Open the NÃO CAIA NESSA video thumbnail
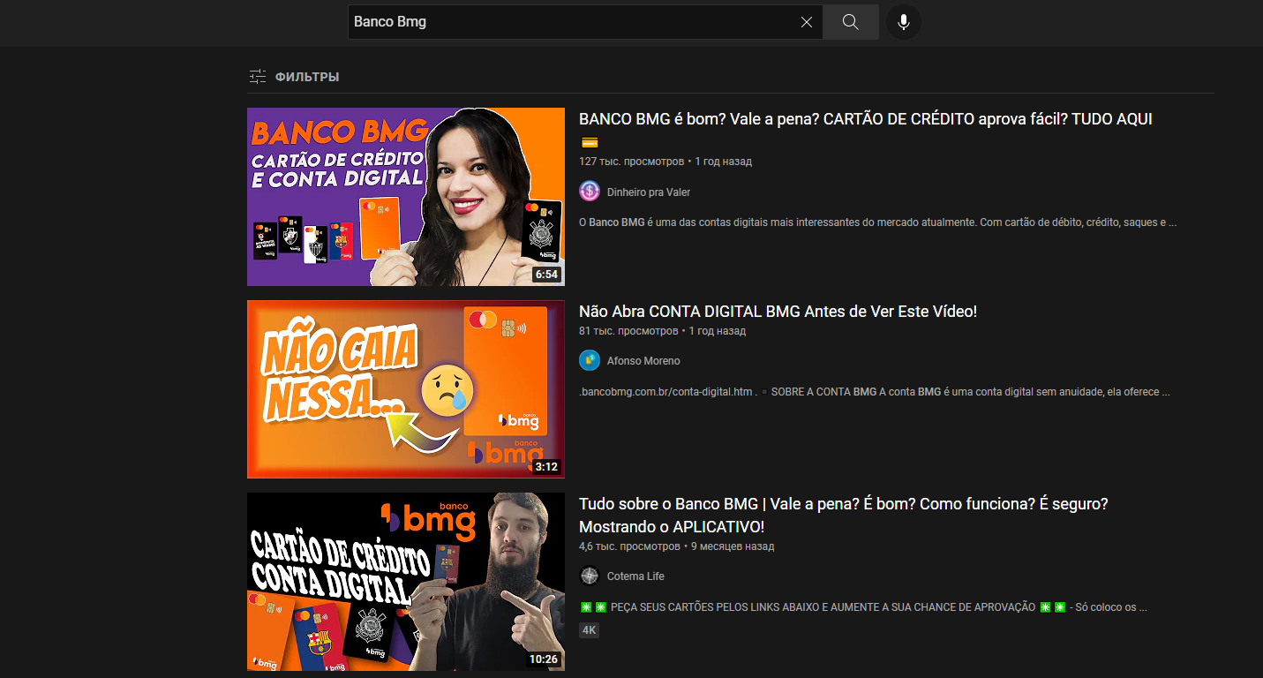 coord(406,389)
